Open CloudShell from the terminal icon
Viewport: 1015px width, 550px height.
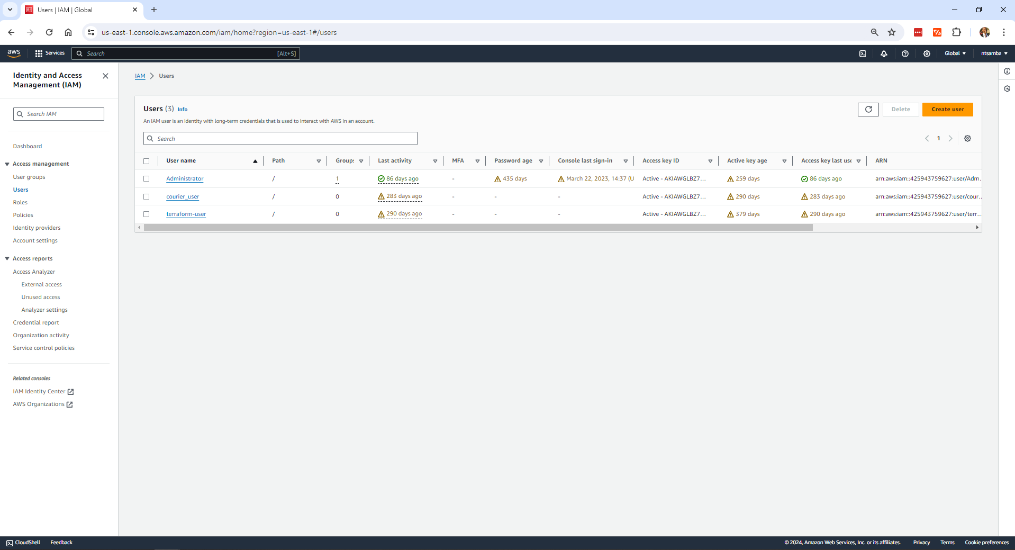tap(863, 53)
